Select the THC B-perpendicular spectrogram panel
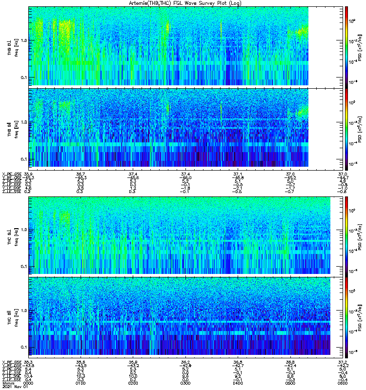366x390 pixels. tap(185, 236)
